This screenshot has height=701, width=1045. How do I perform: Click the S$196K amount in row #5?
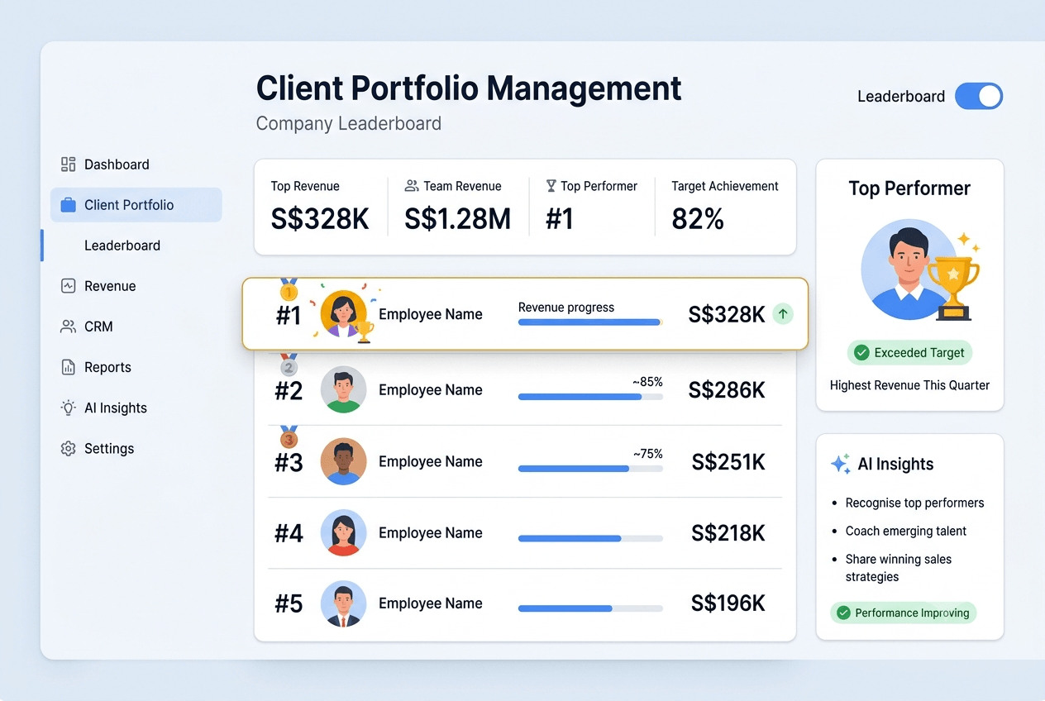(728, 603)
